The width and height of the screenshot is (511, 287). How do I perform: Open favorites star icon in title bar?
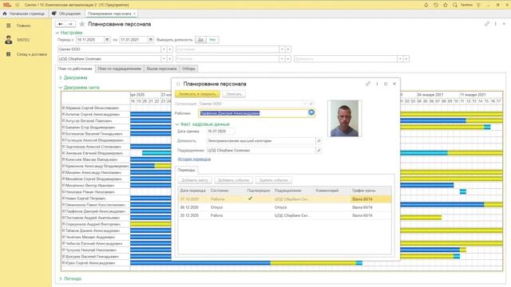point(446,5)
